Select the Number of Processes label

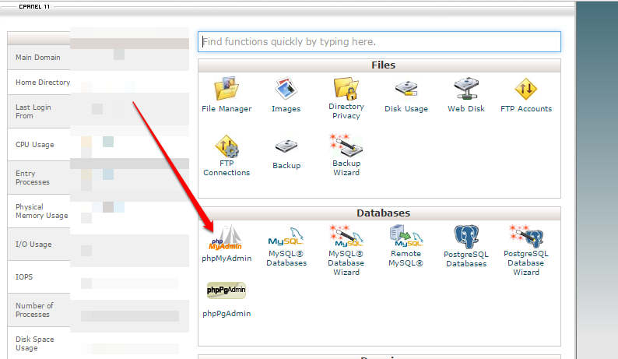click(34, 310)
